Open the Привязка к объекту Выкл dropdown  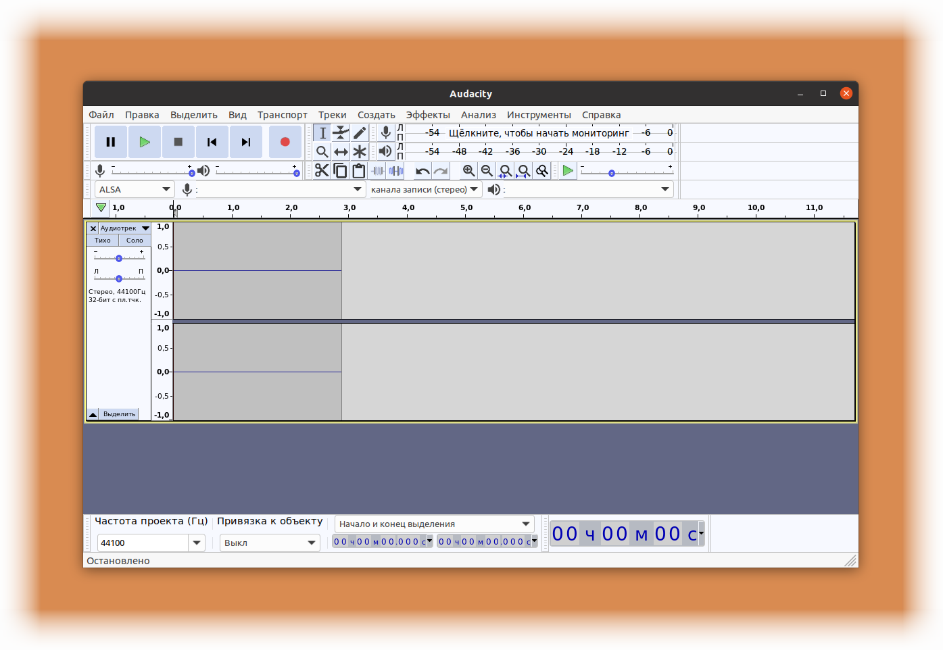[x=269, y=543]
